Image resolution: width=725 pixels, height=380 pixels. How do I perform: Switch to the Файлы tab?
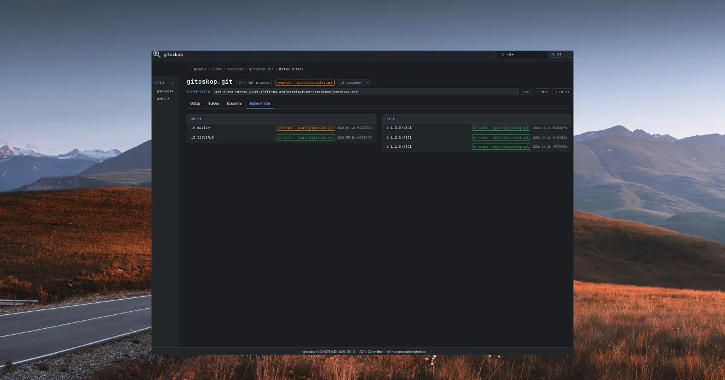click(x=213, y=104)
